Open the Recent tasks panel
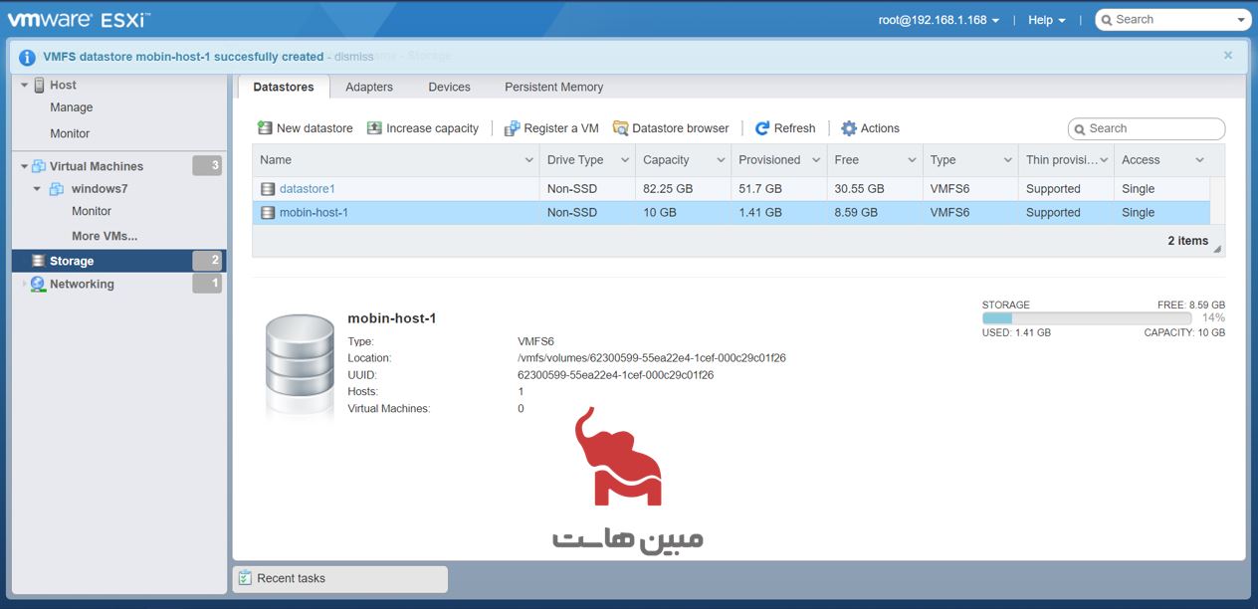 coord(291,578)
